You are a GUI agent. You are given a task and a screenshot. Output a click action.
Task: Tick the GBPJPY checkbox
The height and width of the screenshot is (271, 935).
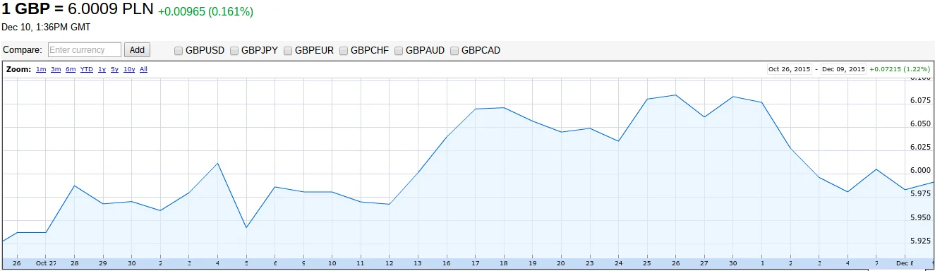[234, 51]
